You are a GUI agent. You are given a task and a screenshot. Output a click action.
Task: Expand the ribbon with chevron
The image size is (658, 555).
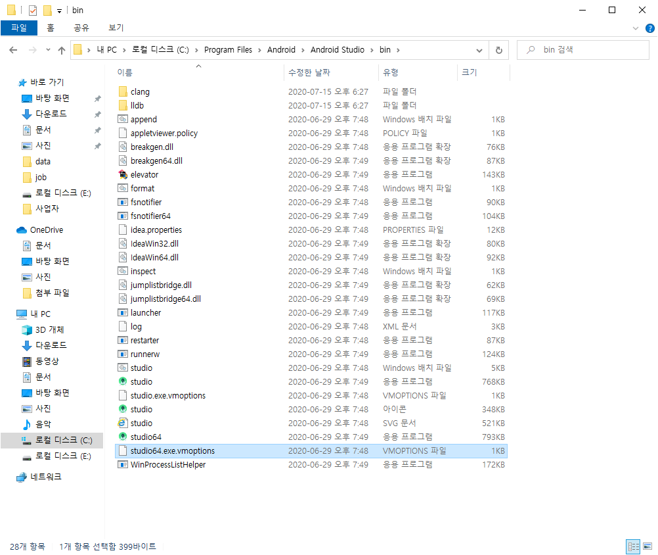635,28
